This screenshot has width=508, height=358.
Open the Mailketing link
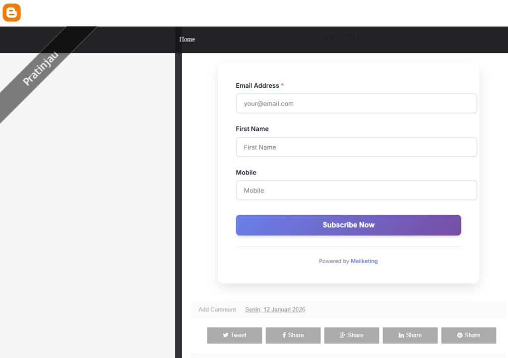pos(364,261)
